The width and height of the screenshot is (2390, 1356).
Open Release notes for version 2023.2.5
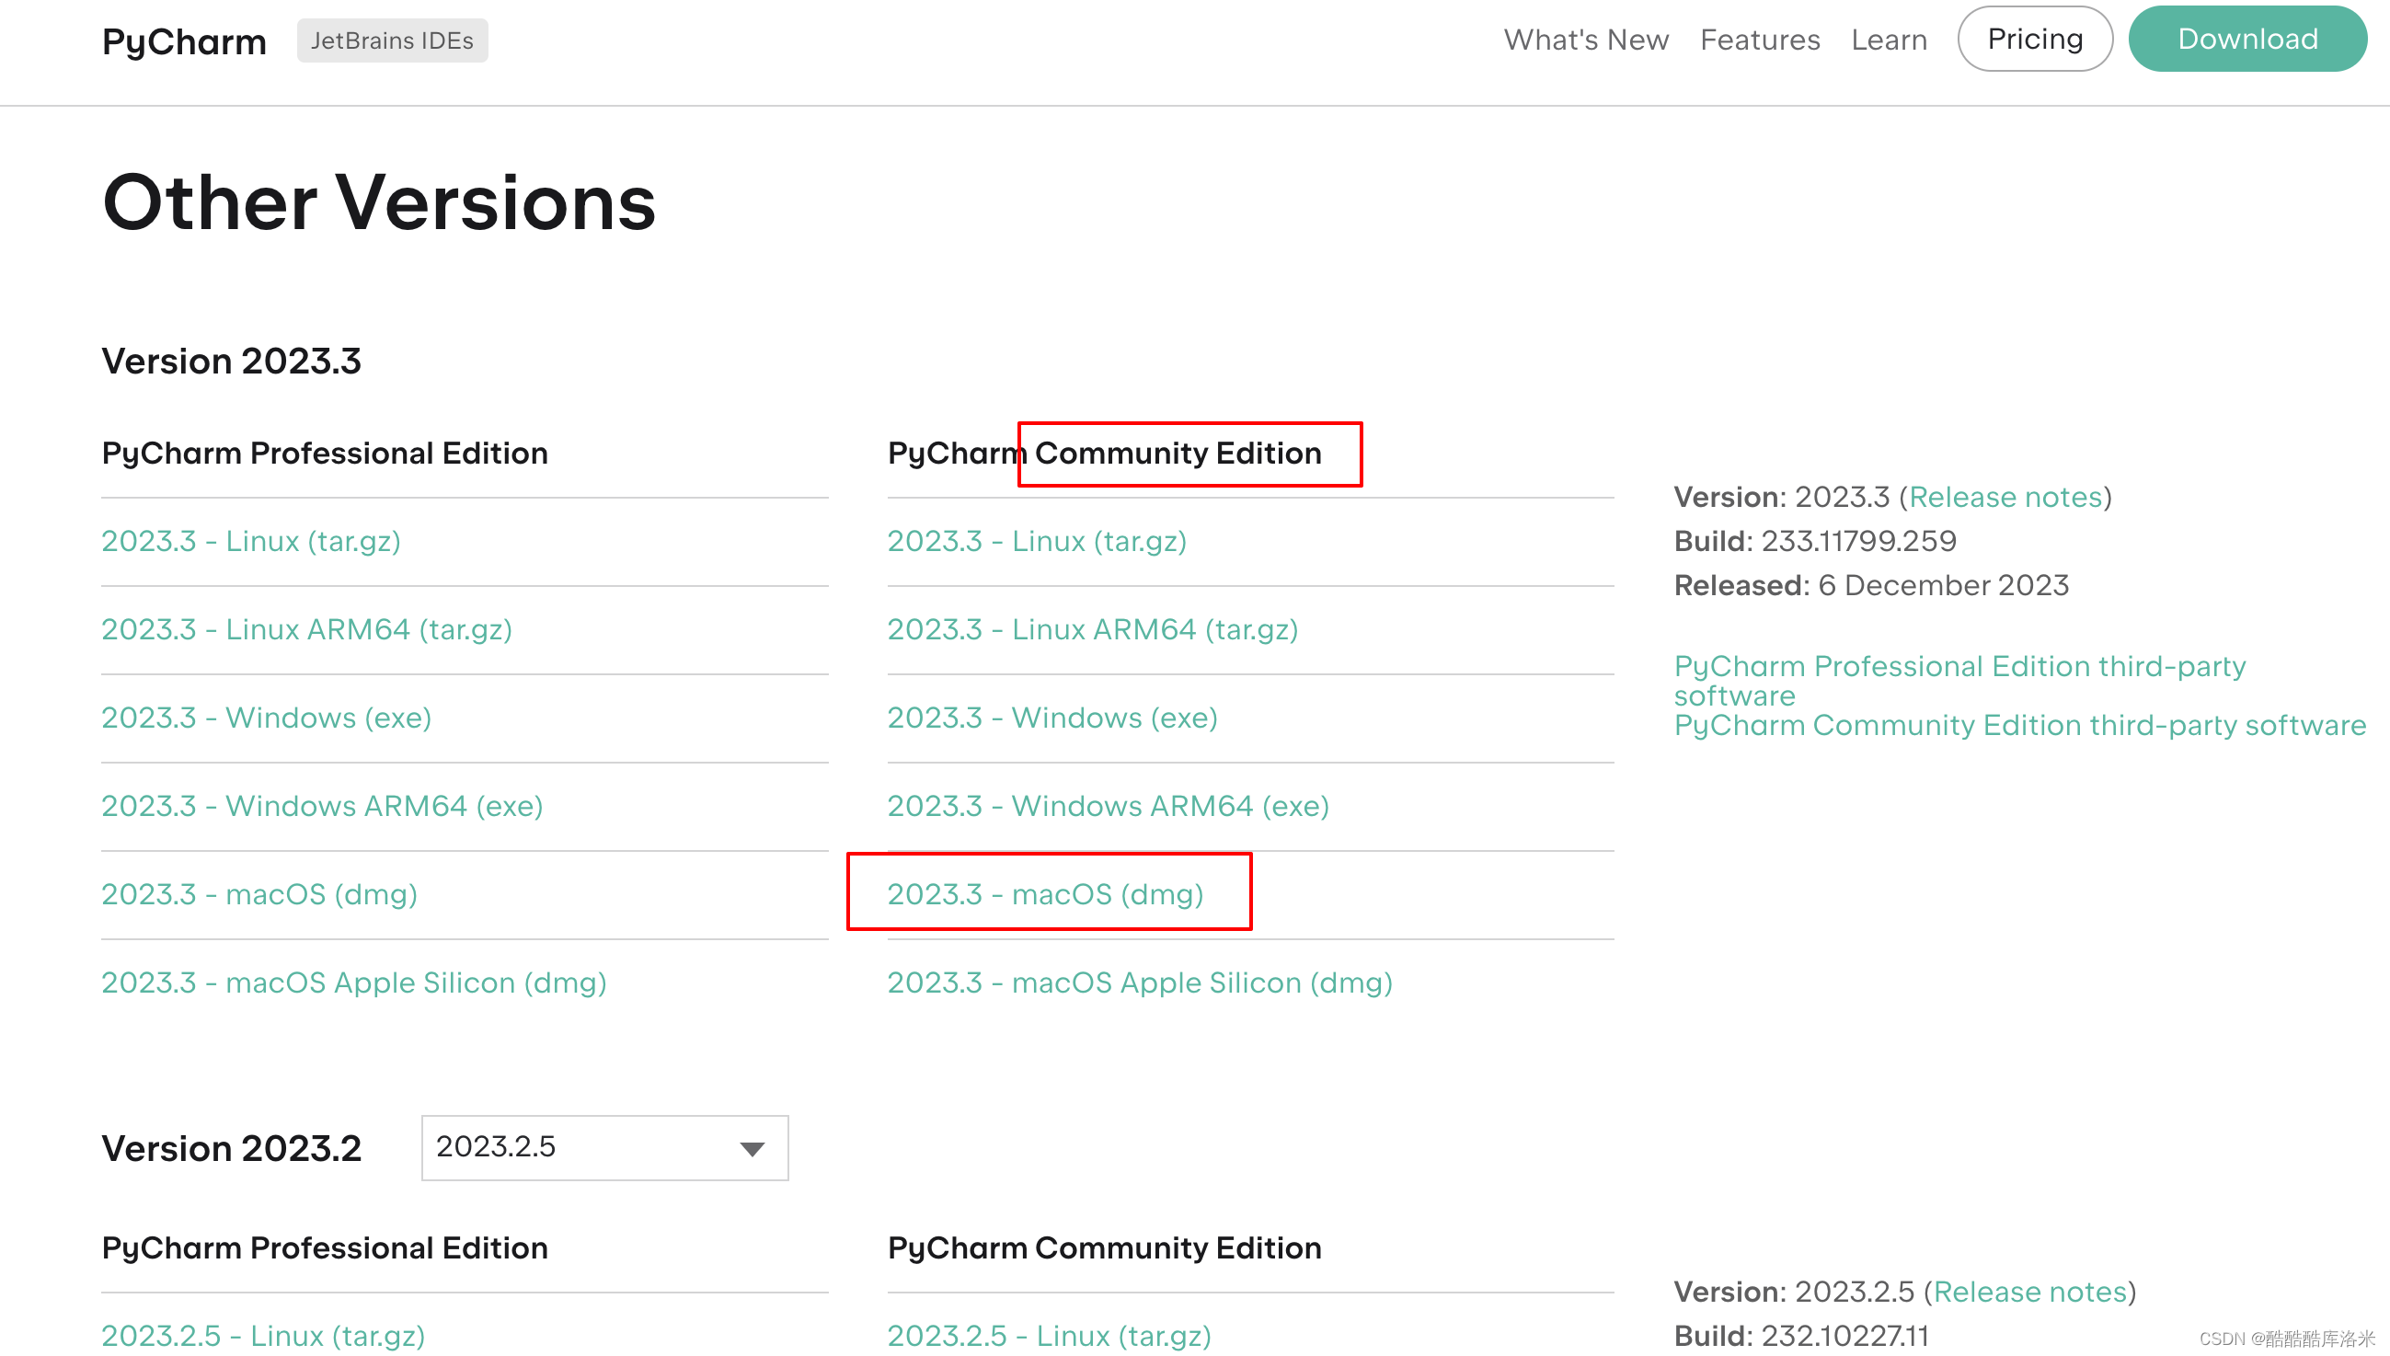click(2029, 1293)
